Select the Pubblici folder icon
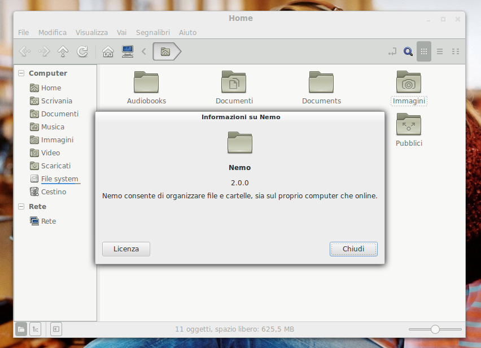Screen dimensions: 481x348 coord(409,124)
